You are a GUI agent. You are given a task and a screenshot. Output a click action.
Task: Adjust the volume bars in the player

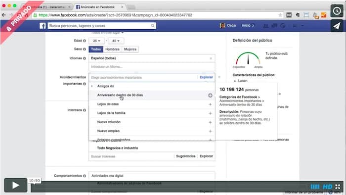tap(315, 187)
